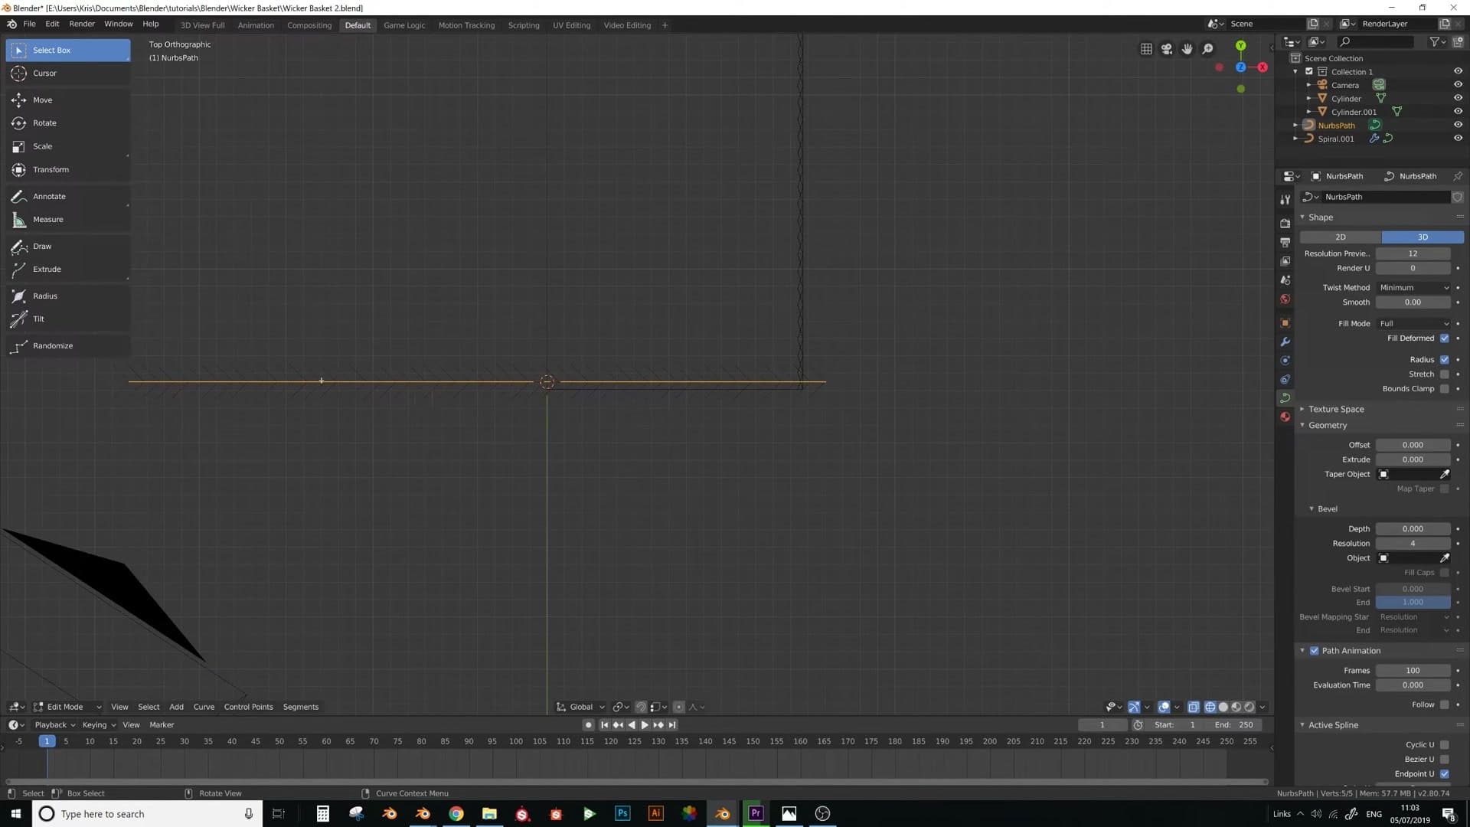The image size is (1470, 827).
Task: Open the Edit Mode selector
Action: [68, 708]
